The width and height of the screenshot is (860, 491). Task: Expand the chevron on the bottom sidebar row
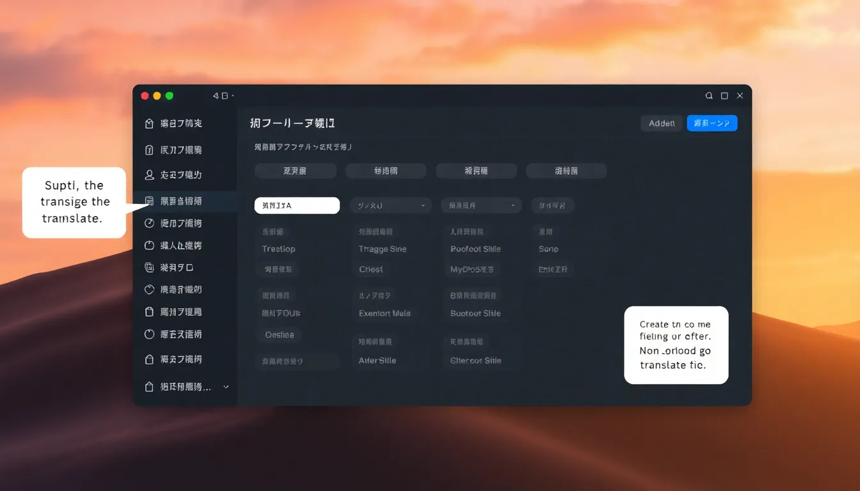click(x=226, y=387)
